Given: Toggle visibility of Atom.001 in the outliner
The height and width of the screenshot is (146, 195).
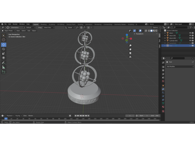Looking at the screenshot, I should [190, 36].
